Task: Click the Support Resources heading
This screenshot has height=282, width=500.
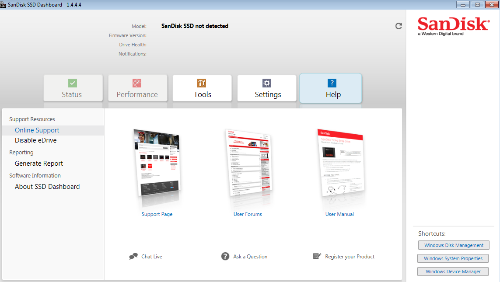Action: point(32,119)
